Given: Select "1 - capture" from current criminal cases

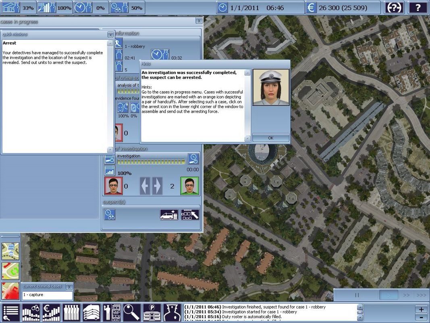Looking at the screenshot, I should [47, 295].
